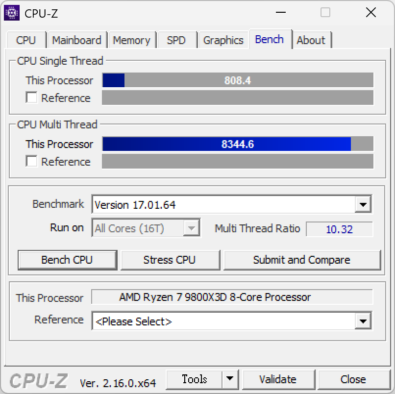Open the Memory tab
Image resolution: width=395 pixels, height=394 pixels.
pyautogui.click(x=132, y=40)
